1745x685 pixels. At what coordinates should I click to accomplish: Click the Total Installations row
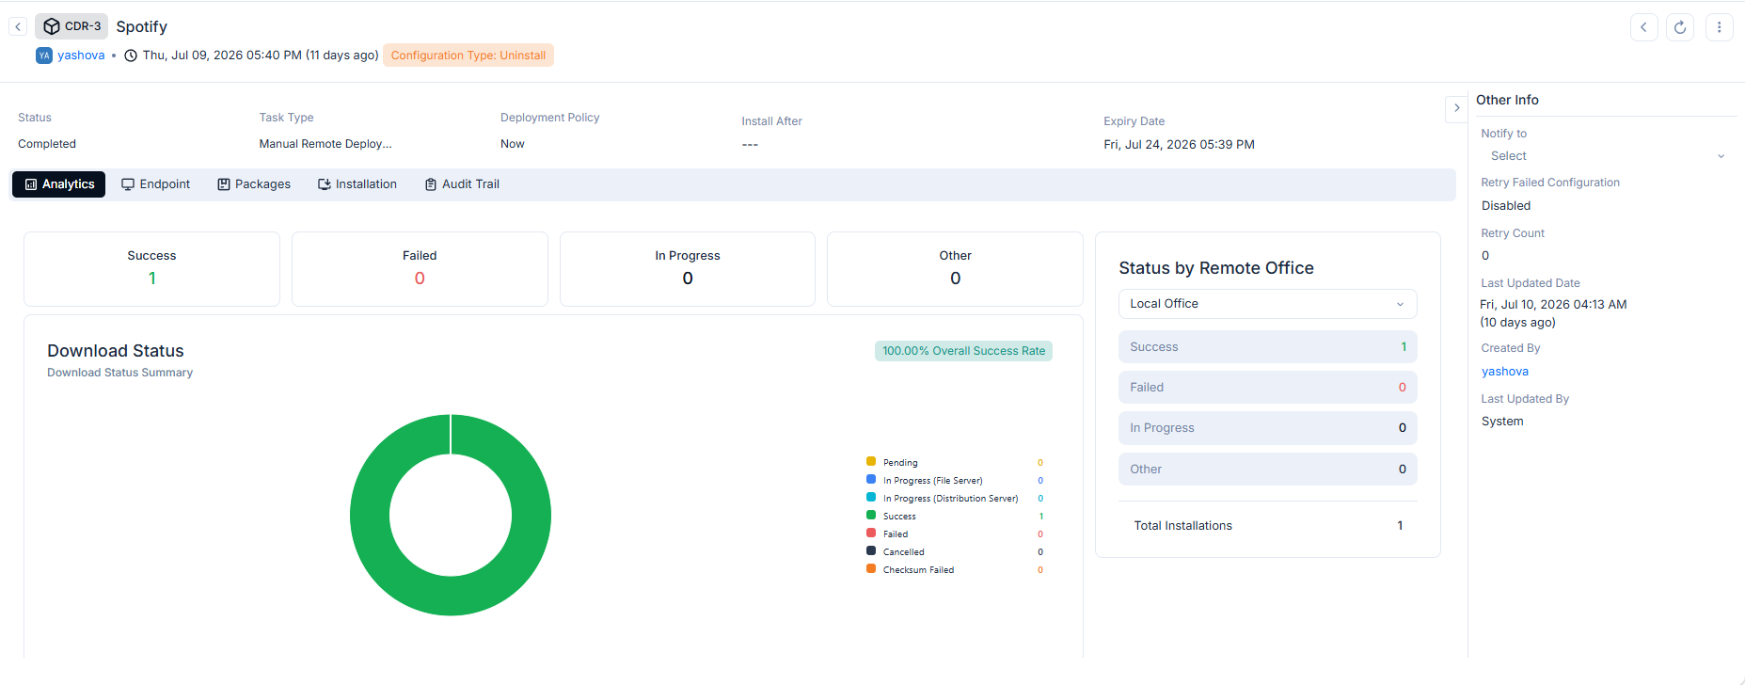coord(1267,526)
